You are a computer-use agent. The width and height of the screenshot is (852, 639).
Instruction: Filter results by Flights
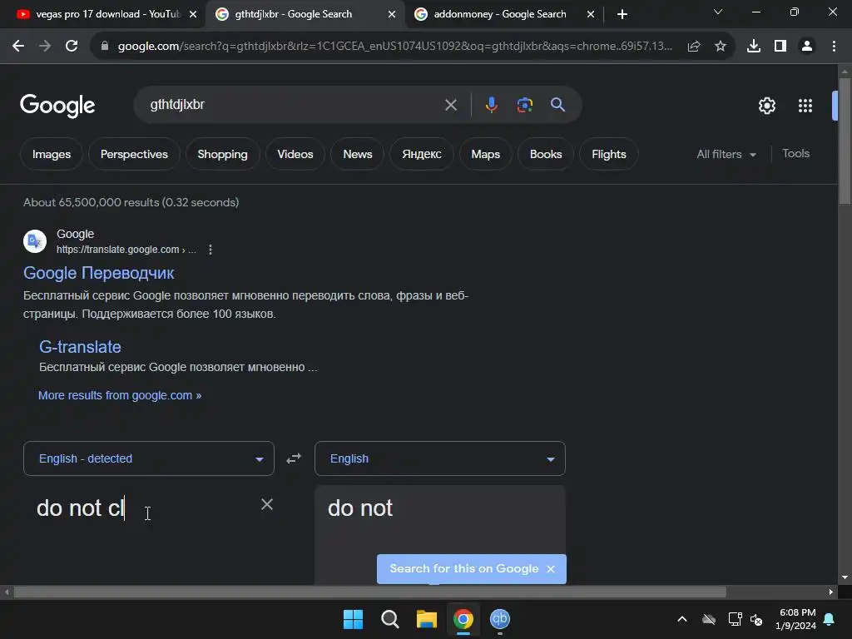(609, 154)
